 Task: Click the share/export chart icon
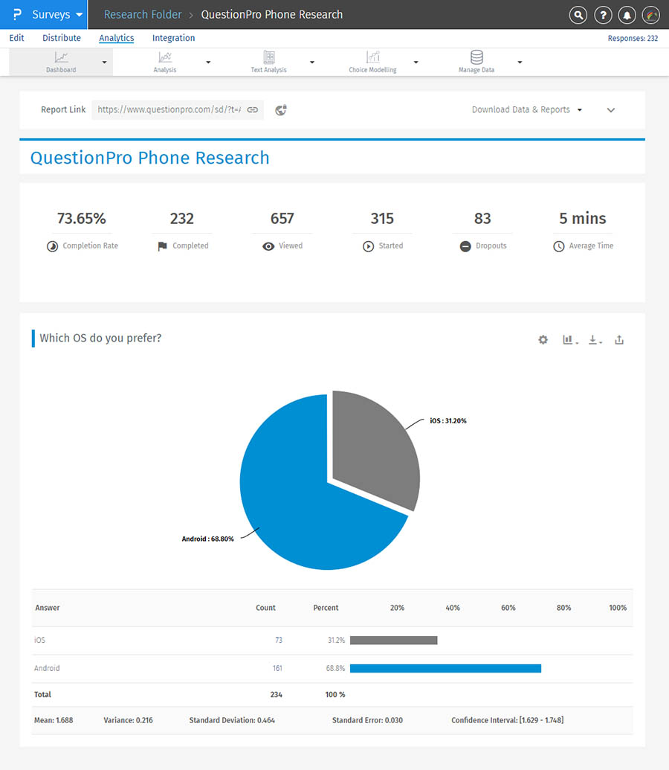[619, 339]
